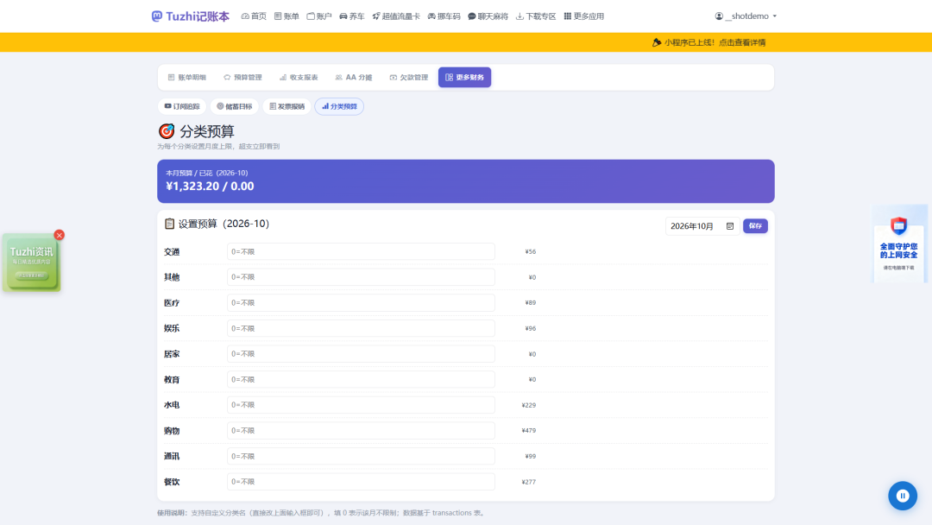Close the Tuzhi资讯 floating ad
932x525 pixels.
pos(59,235)
